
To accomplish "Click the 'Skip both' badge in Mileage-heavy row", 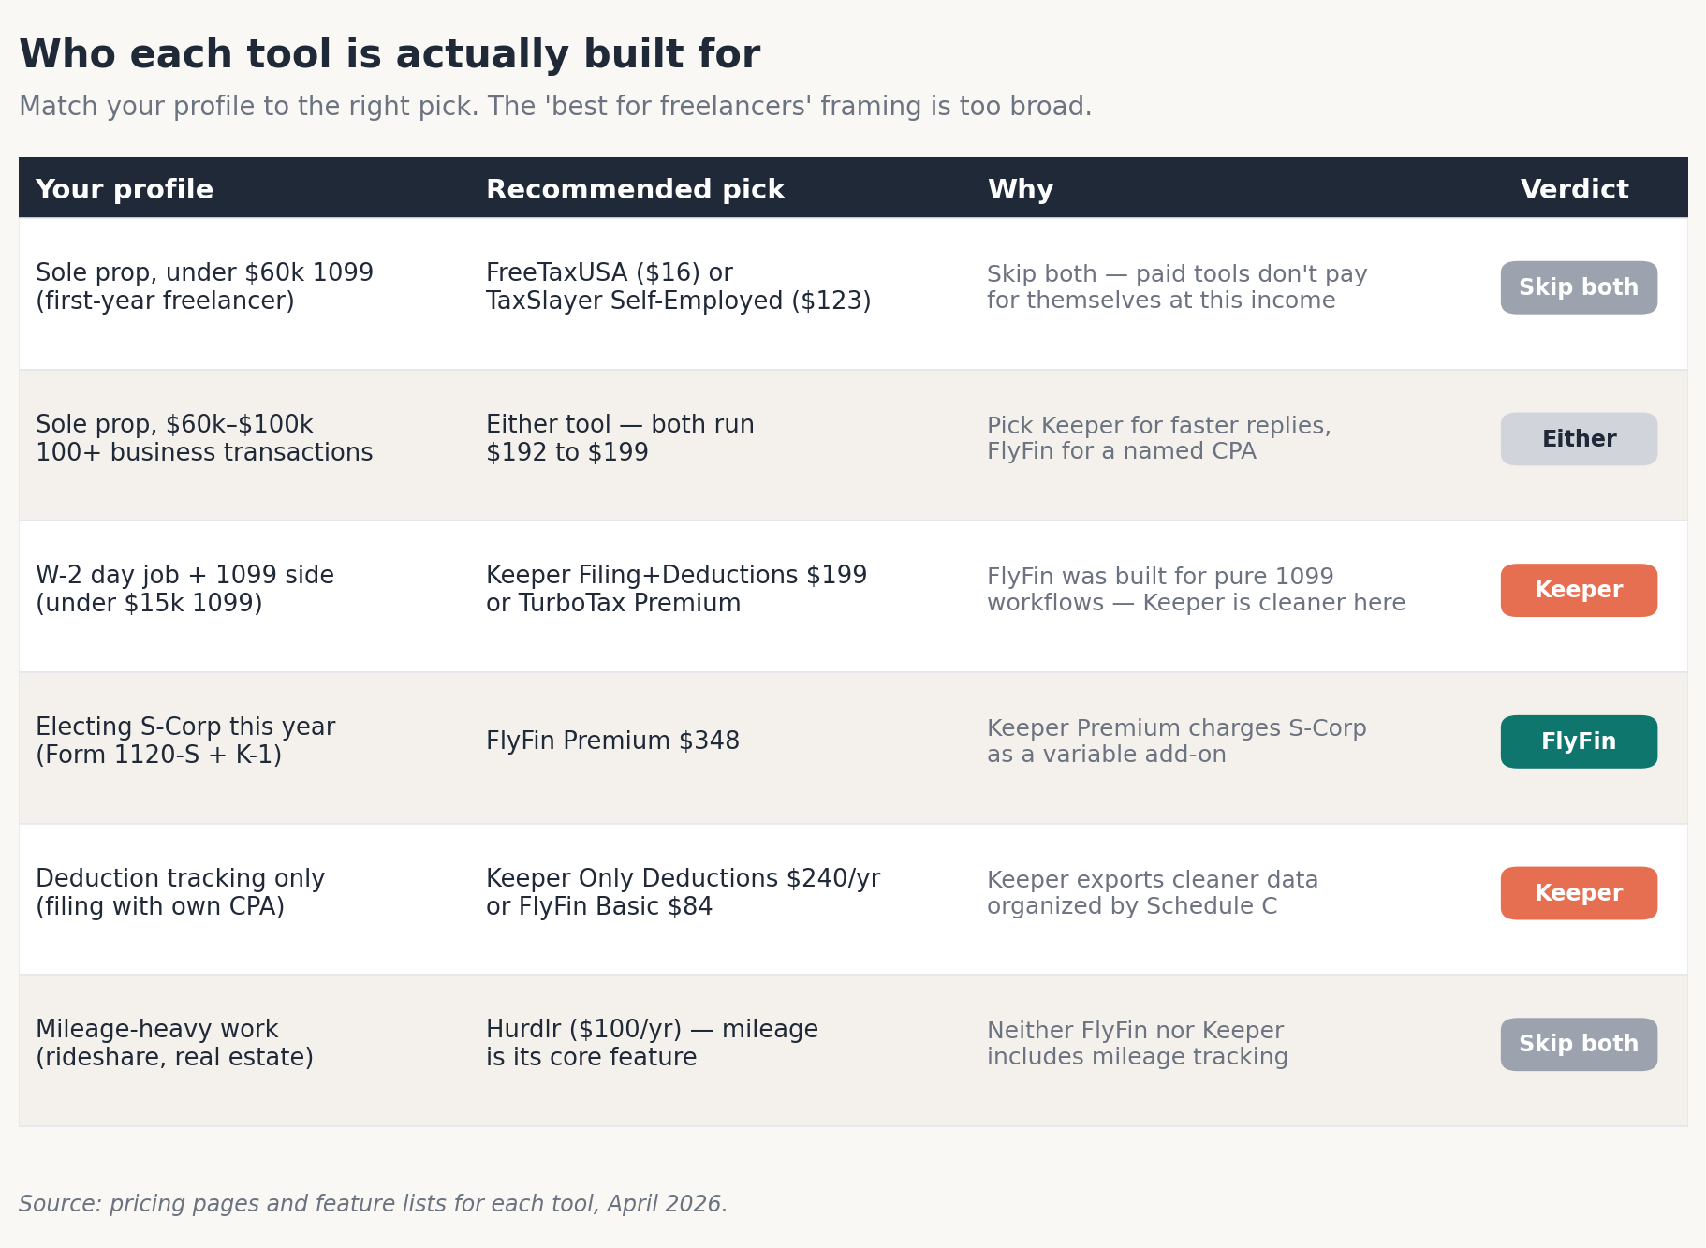I will pyautogui.click(x=1579, y=1044).
